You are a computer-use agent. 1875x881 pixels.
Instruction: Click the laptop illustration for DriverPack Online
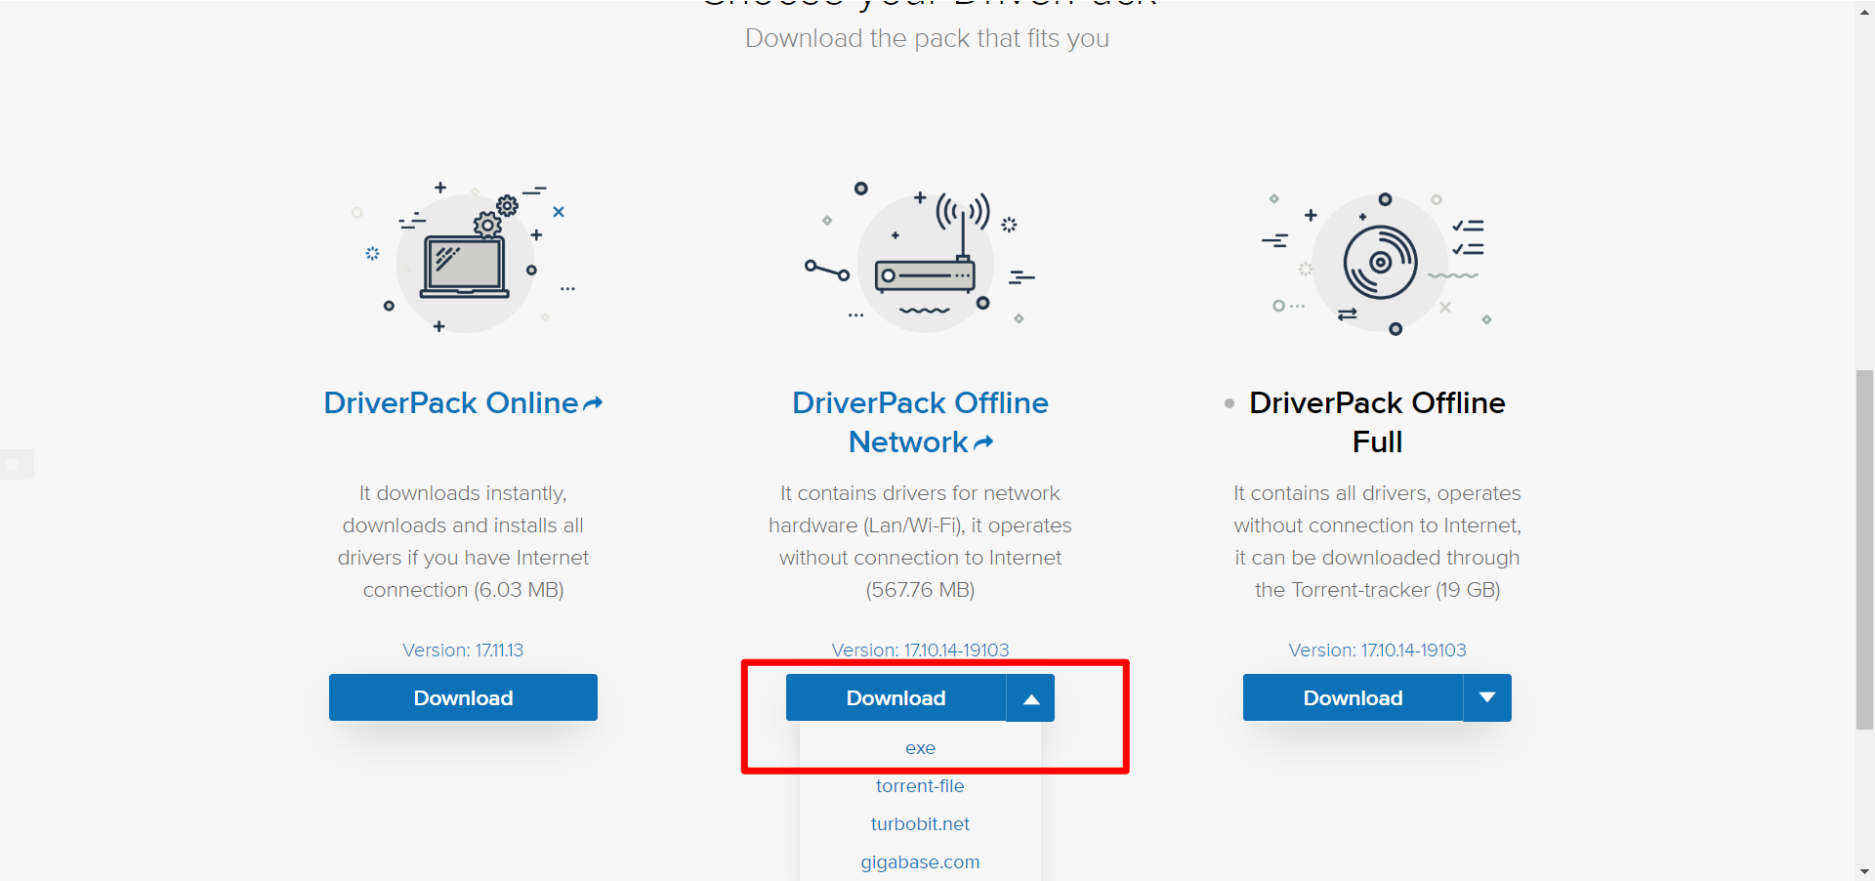(x=465, y=262)
